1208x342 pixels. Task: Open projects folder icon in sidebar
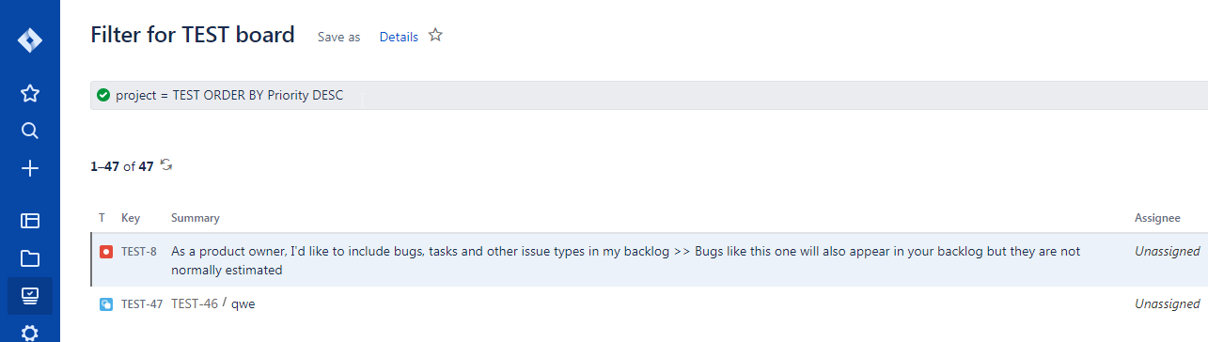pyautogui.click(x=30, y=258)
